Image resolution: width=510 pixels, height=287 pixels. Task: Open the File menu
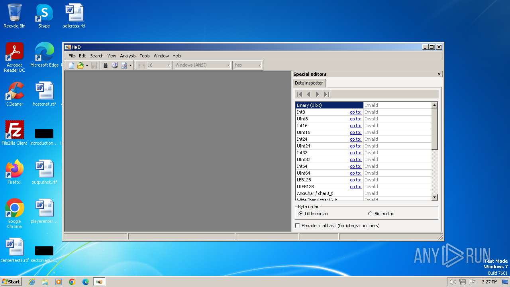72,56
